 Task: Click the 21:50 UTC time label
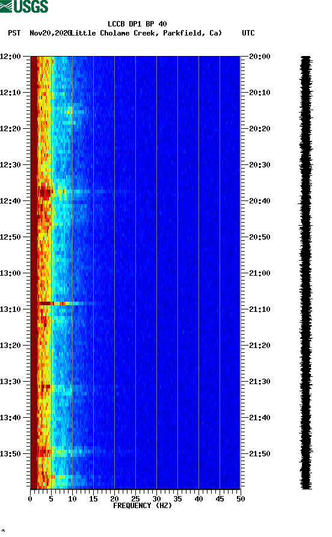pos(260,454)
